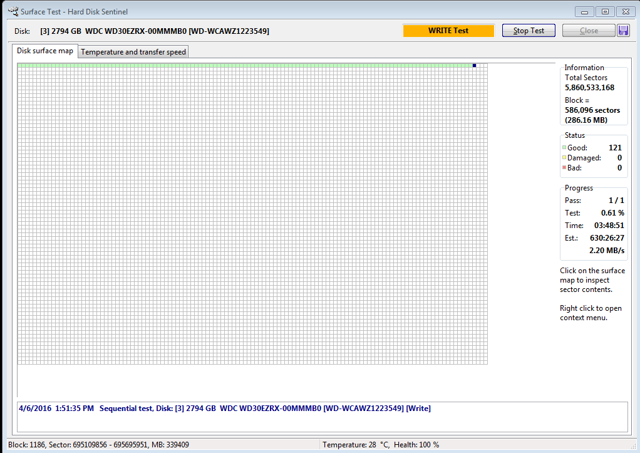
Task: Click the orange WRITE Test indicator
Action: 448,31
